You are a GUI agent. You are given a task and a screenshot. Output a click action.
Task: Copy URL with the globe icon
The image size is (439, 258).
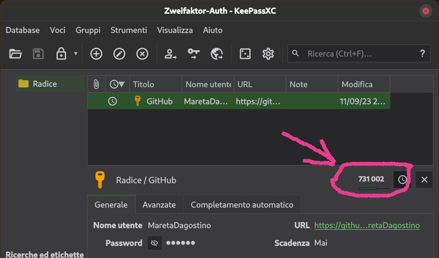217,54
